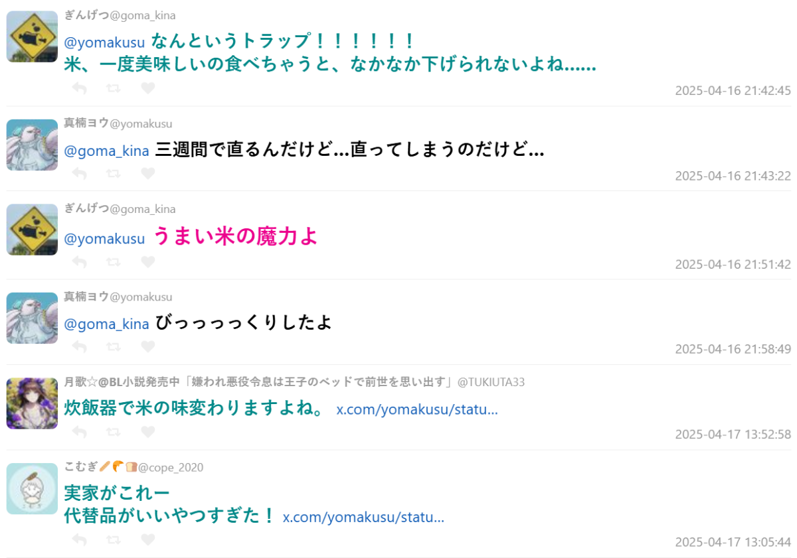
Task: Open the x.com/yomakusu link in TUKIUTA33's tweet
Action: (x=417, y=409)
